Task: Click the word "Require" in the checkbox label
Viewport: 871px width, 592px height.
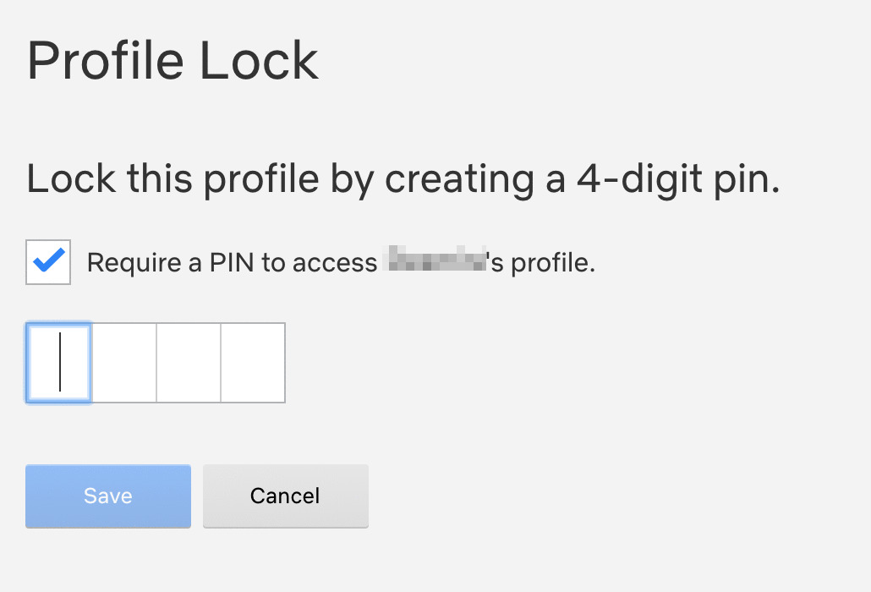Action: pyautogui.click(x=135, y=263)
